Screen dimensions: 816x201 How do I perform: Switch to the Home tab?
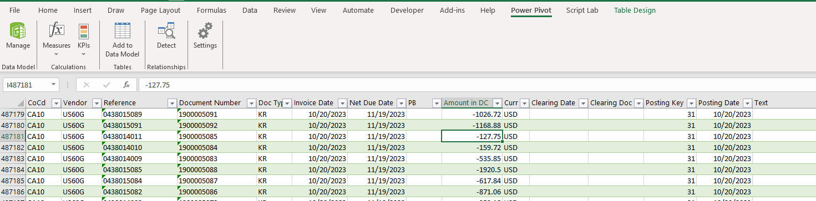[48, 11]
